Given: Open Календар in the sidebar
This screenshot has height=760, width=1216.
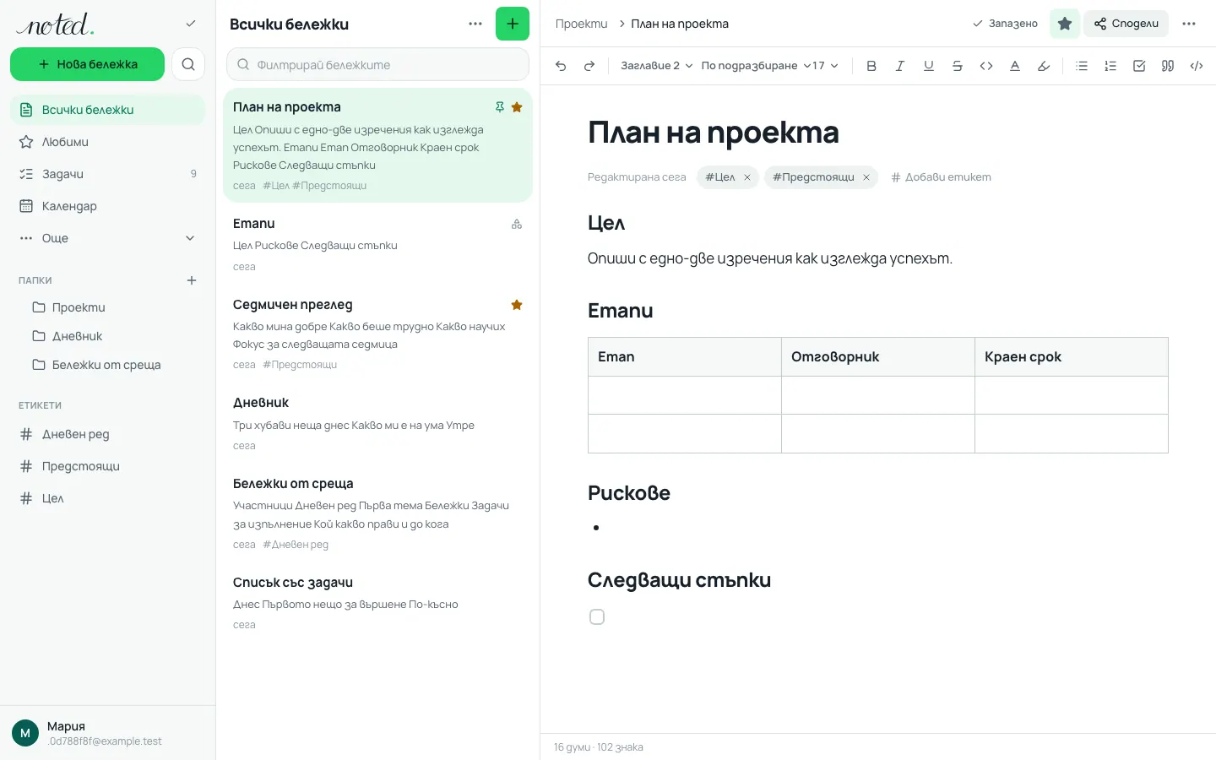Looking at the screenshot, I should (108, 206).
